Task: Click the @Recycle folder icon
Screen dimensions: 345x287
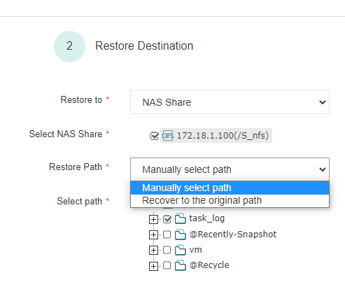Action: click(181, 265)
